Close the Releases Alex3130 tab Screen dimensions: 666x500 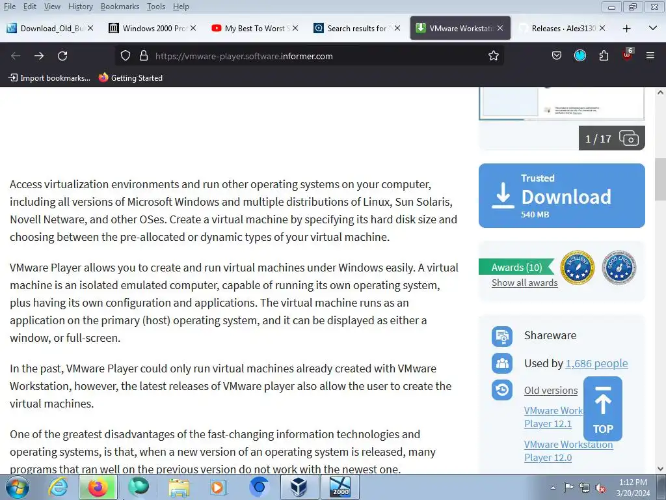pyautogui.click(x=602, y=28)
